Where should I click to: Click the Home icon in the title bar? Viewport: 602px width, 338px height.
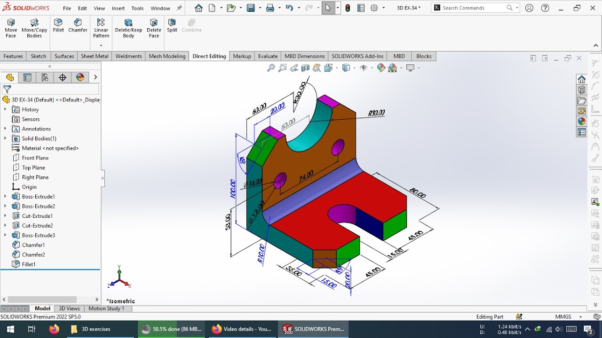[198, 8]
